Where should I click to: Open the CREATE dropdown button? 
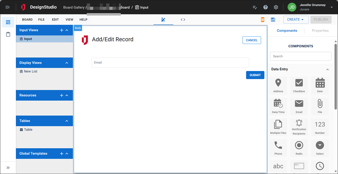coord(296,19)
